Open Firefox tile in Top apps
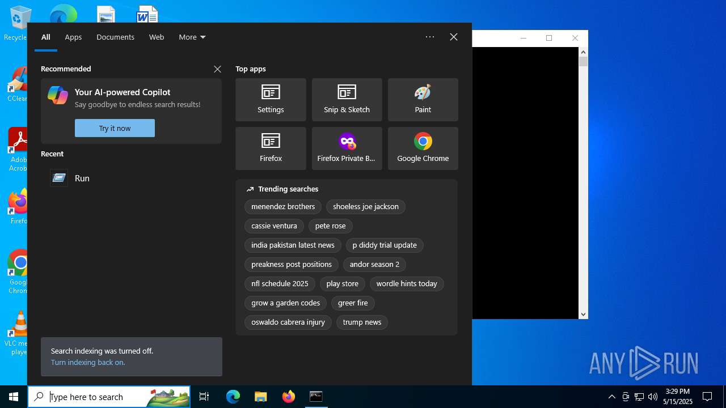The image size is (726, 408). point(271,148)
